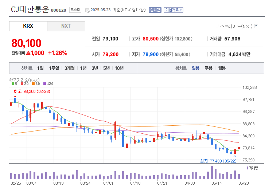
Task: Select the 10년 line chart period
Action: 119,68
